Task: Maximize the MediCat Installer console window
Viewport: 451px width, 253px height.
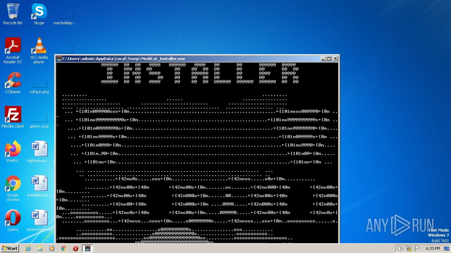Action: [x=329, y=59]
